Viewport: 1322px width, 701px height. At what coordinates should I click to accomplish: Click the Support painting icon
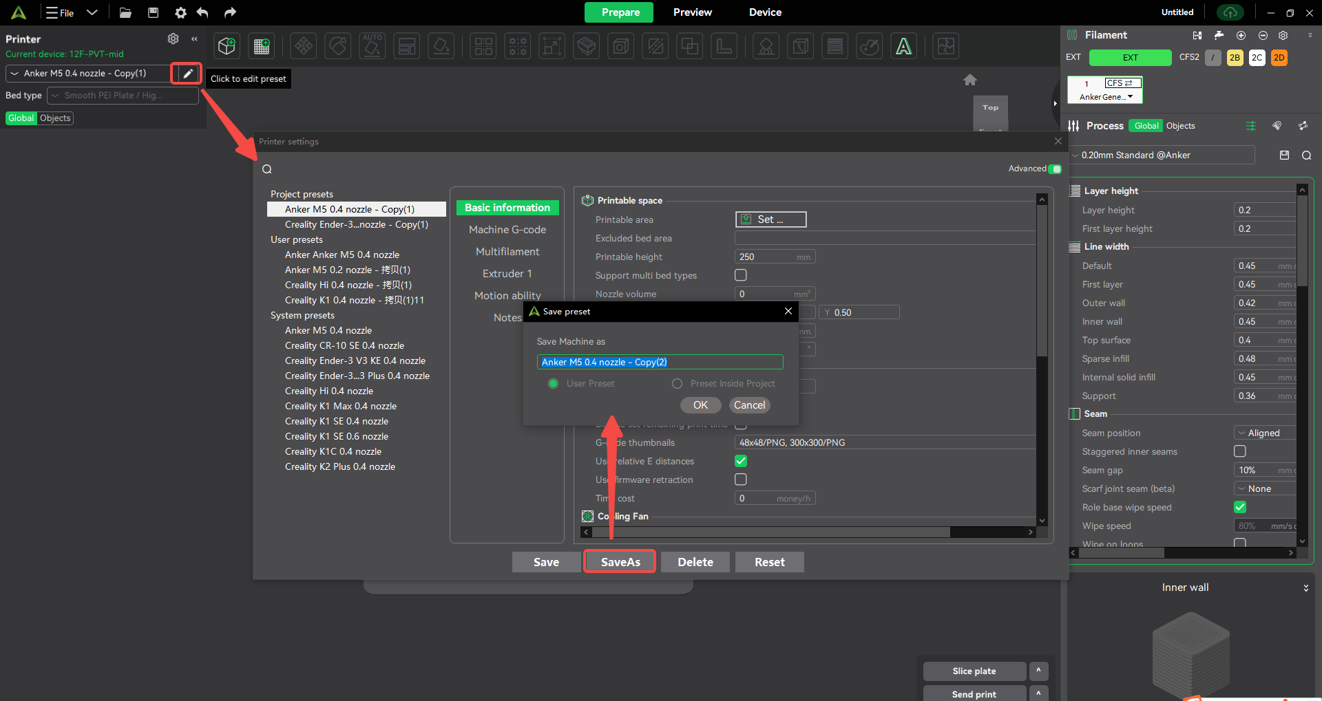coord(766,46)
